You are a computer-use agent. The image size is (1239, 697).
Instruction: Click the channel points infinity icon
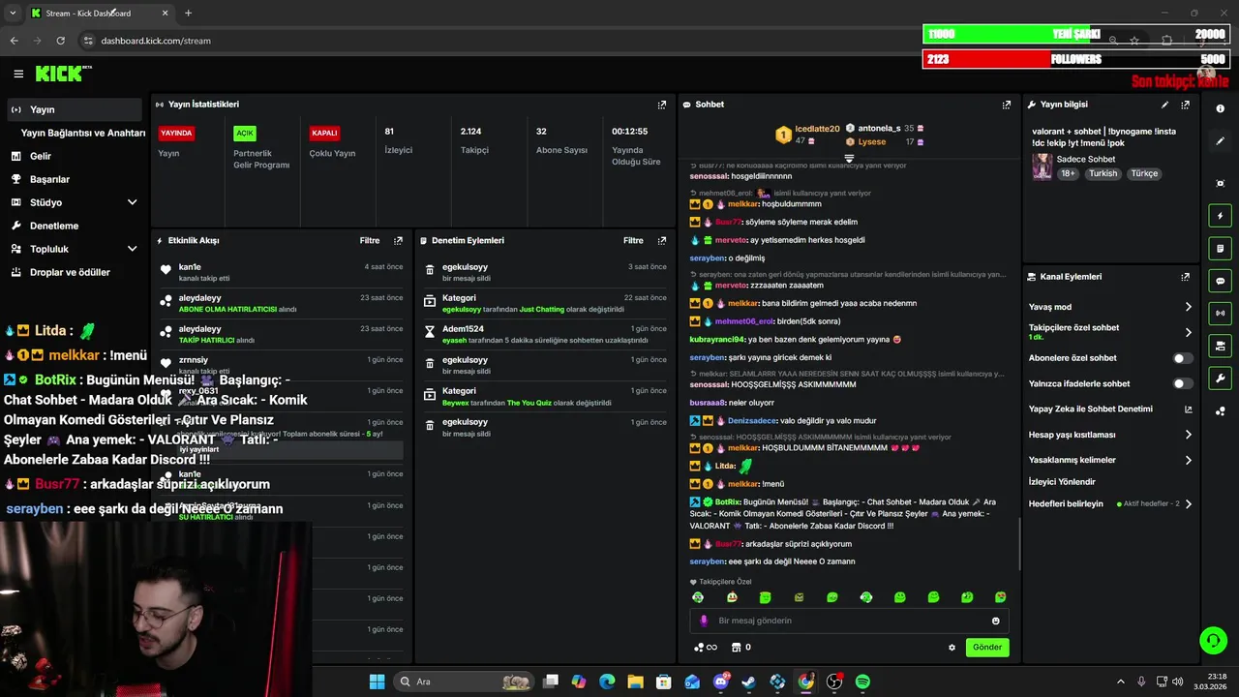[706, 648]
